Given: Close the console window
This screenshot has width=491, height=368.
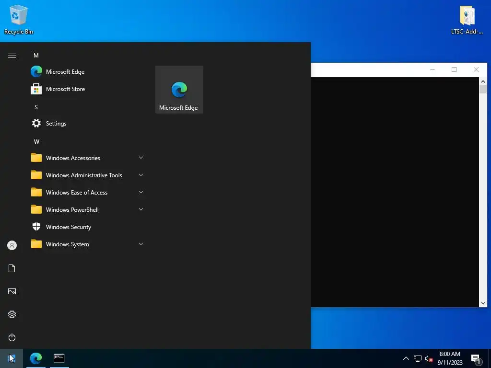Looking at the screenshot, I should [476, 69].
